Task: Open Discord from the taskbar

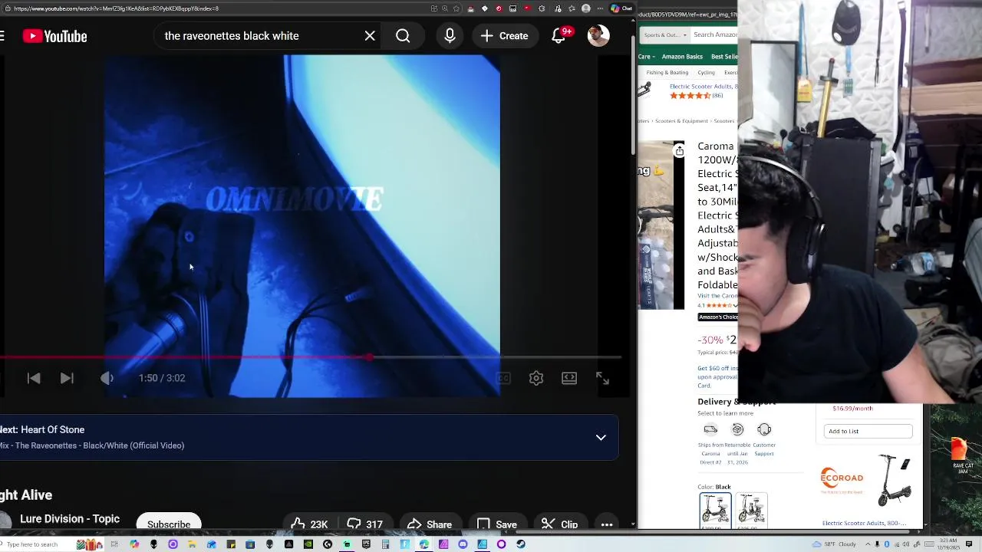Action: [x=463, y=544]
